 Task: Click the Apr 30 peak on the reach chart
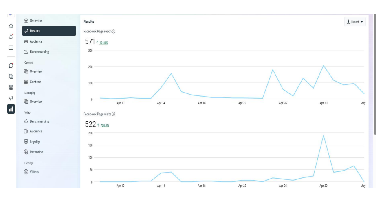(x=324, y=65)
